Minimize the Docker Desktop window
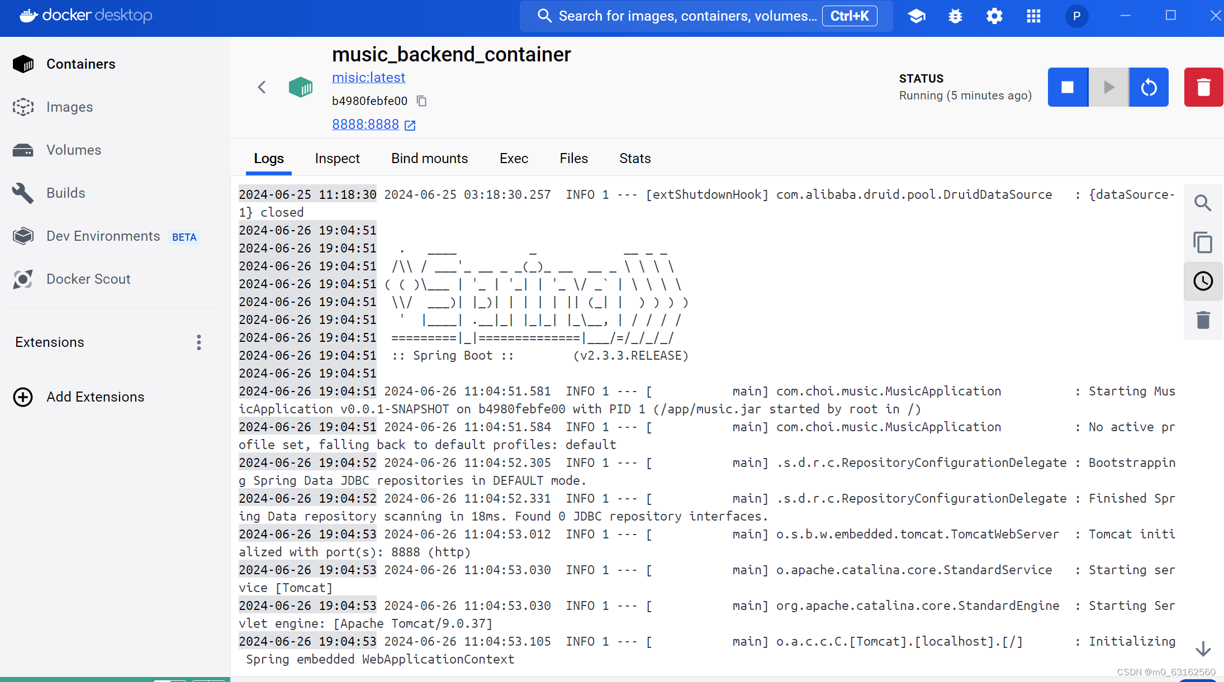Image resolution: width=1224 pixels, height=682 pixels. (1126, 16)
